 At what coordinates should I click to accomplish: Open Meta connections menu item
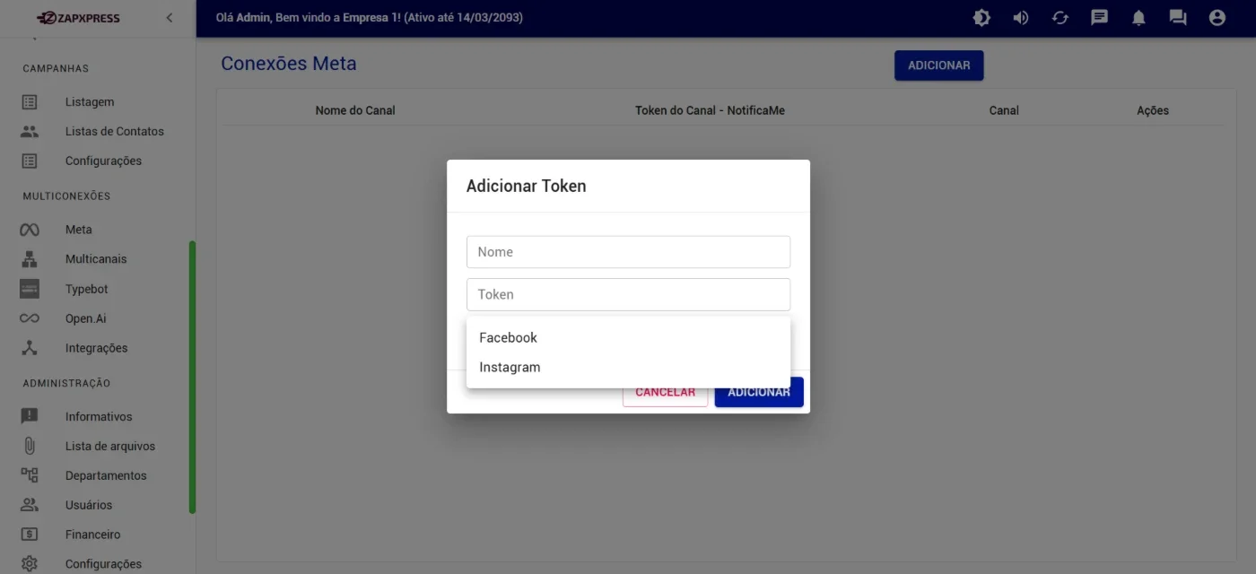79,230
